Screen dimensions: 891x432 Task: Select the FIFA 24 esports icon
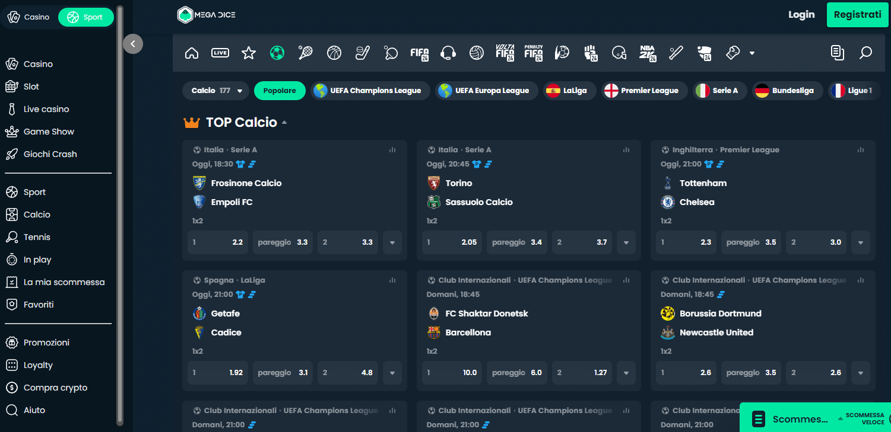420,53
